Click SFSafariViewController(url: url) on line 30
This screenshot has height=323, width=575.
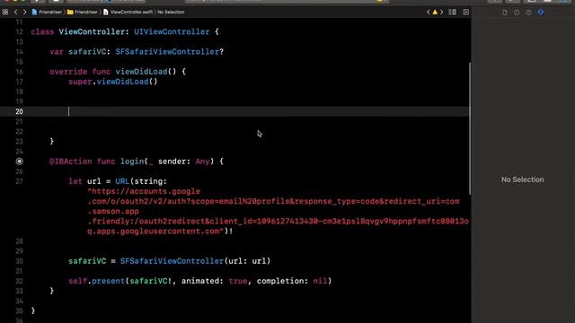click(195, 261)
